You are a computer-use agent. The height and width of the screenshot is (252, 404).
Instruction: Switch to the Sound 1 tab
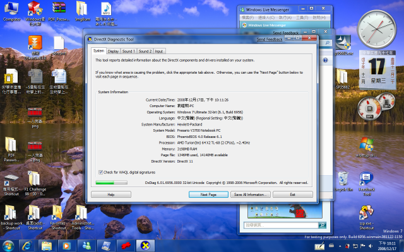point(129,51)
